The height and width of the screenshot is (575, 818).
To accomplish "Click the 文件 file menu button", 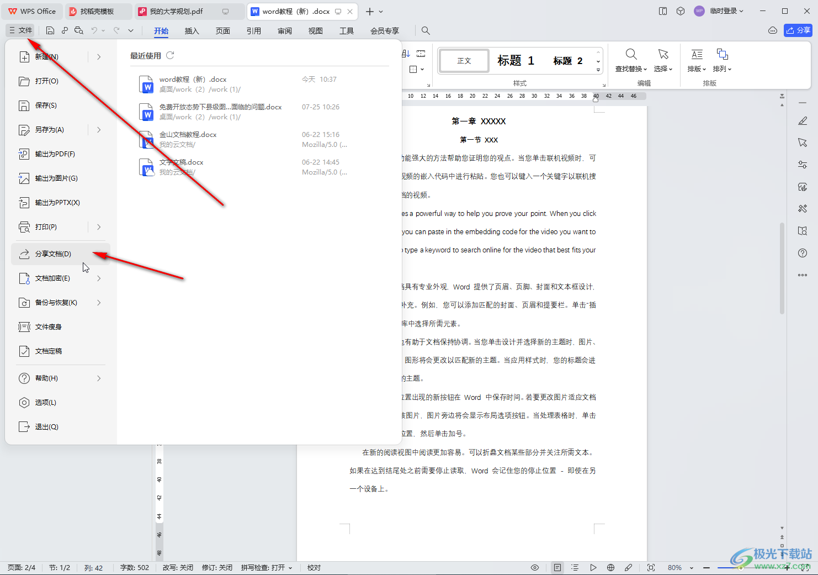I will [20, 30].
